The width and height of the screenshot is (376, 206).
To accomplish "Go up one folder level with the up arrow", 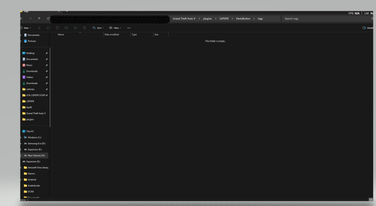I will [39, 18].
